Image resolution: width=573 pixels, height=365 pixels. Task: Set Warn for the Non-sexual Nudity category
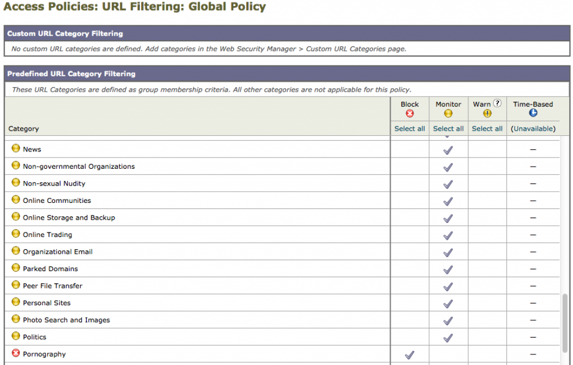click(487, 184)
